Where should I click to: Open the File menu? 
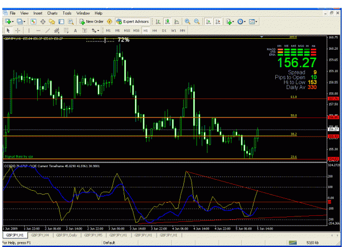[13, 13]
